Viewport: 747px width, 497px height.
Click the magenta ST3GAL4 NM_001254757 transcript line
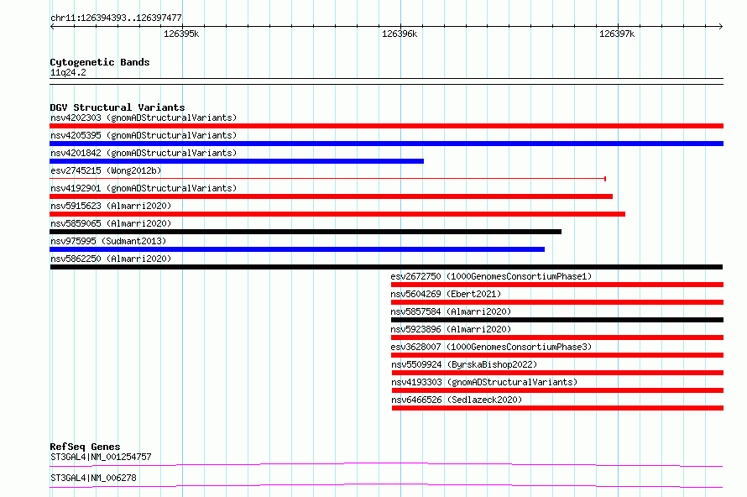pos(386,464)
